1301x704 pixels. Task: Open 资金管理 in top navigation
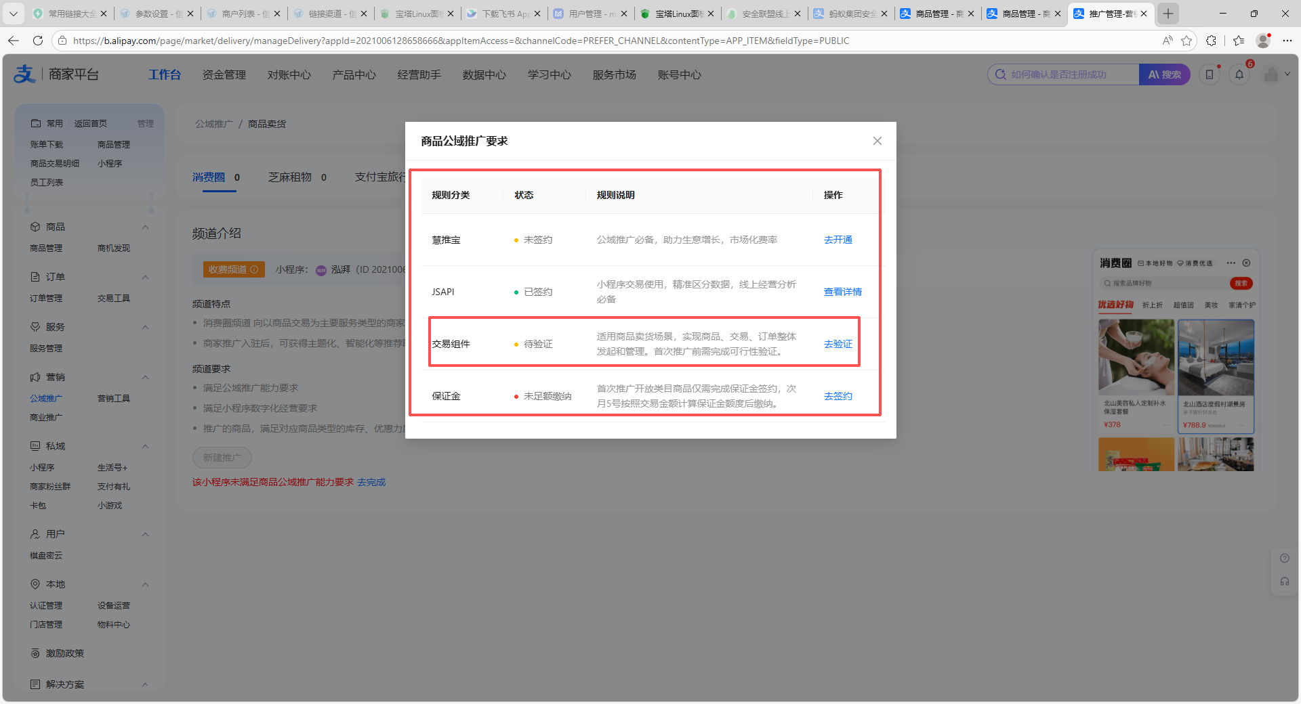click(224, 74)
